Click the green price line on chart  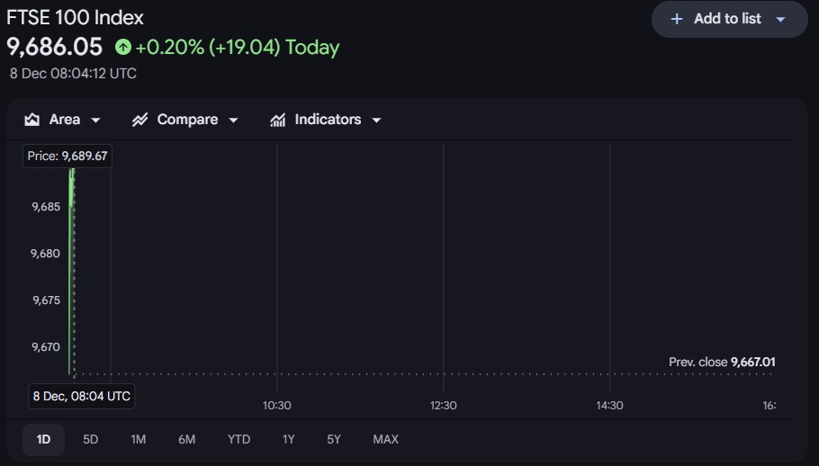[69, 272]
